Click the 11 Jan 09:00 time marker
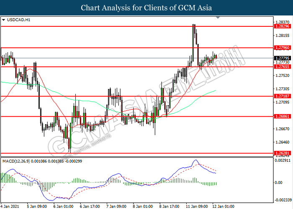 [196, 206]
